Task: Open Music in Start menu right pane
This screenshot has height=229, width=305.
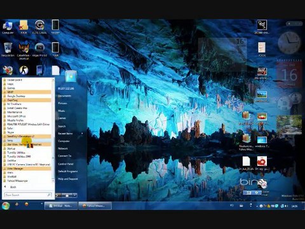Action: 62,111
